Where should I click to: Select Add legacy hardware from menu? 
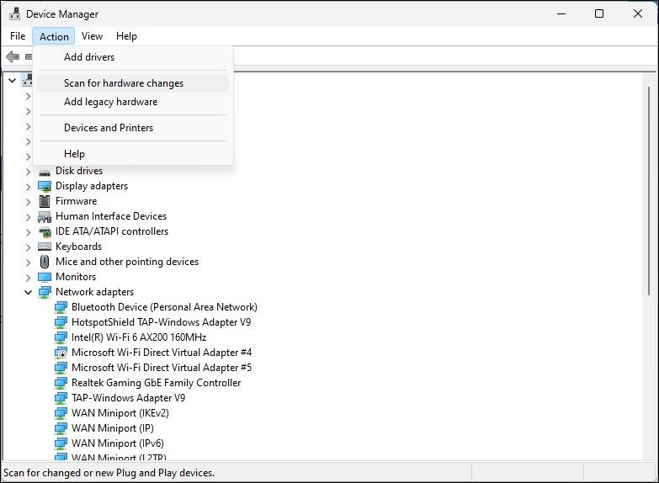110,102
